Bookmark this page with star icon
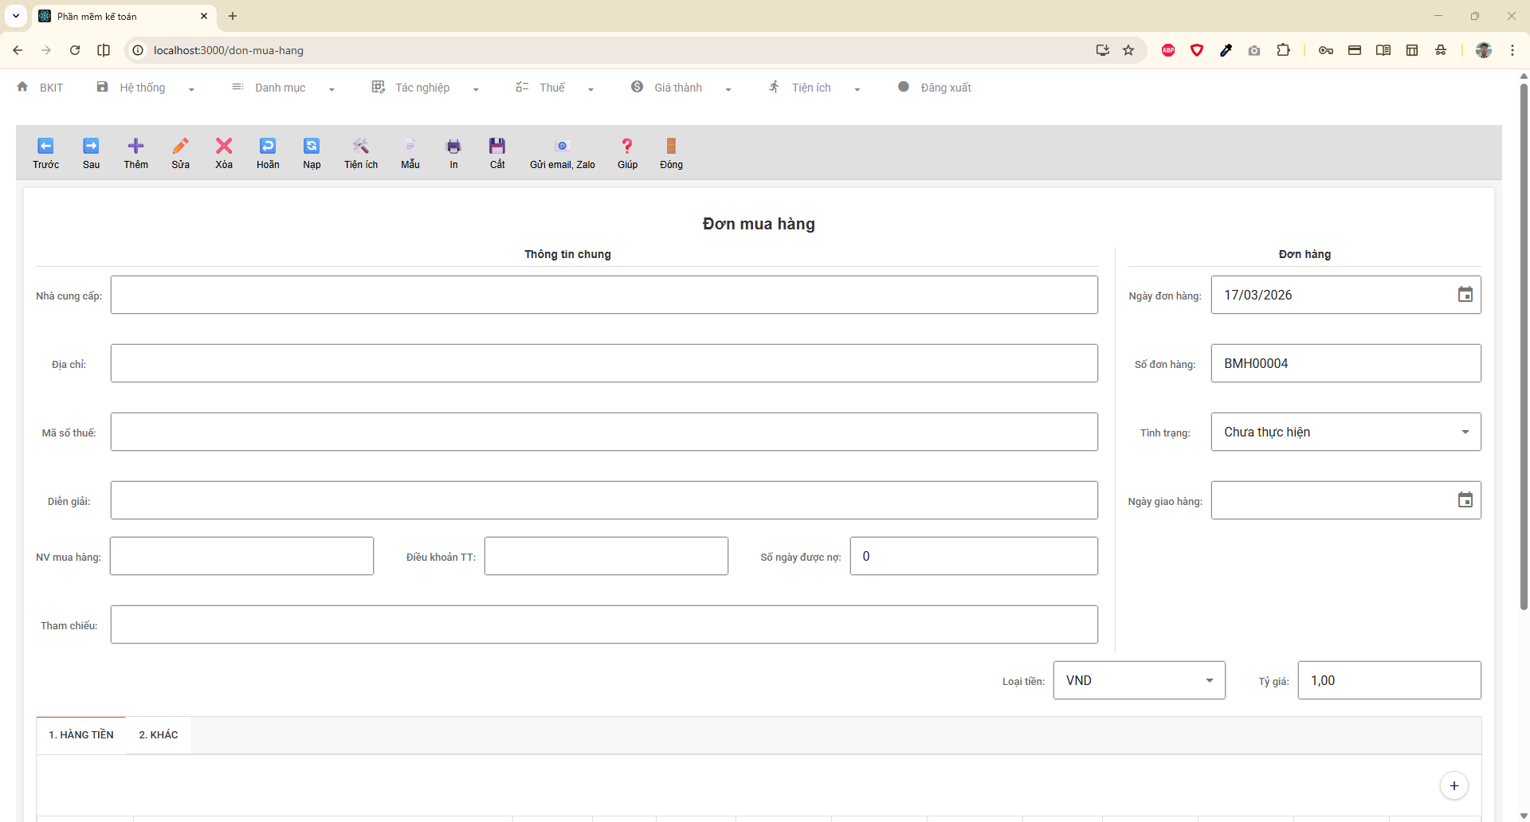 1128,50
